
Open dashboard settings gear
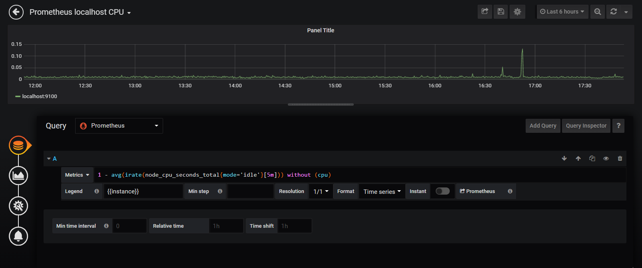pos(517,12)
